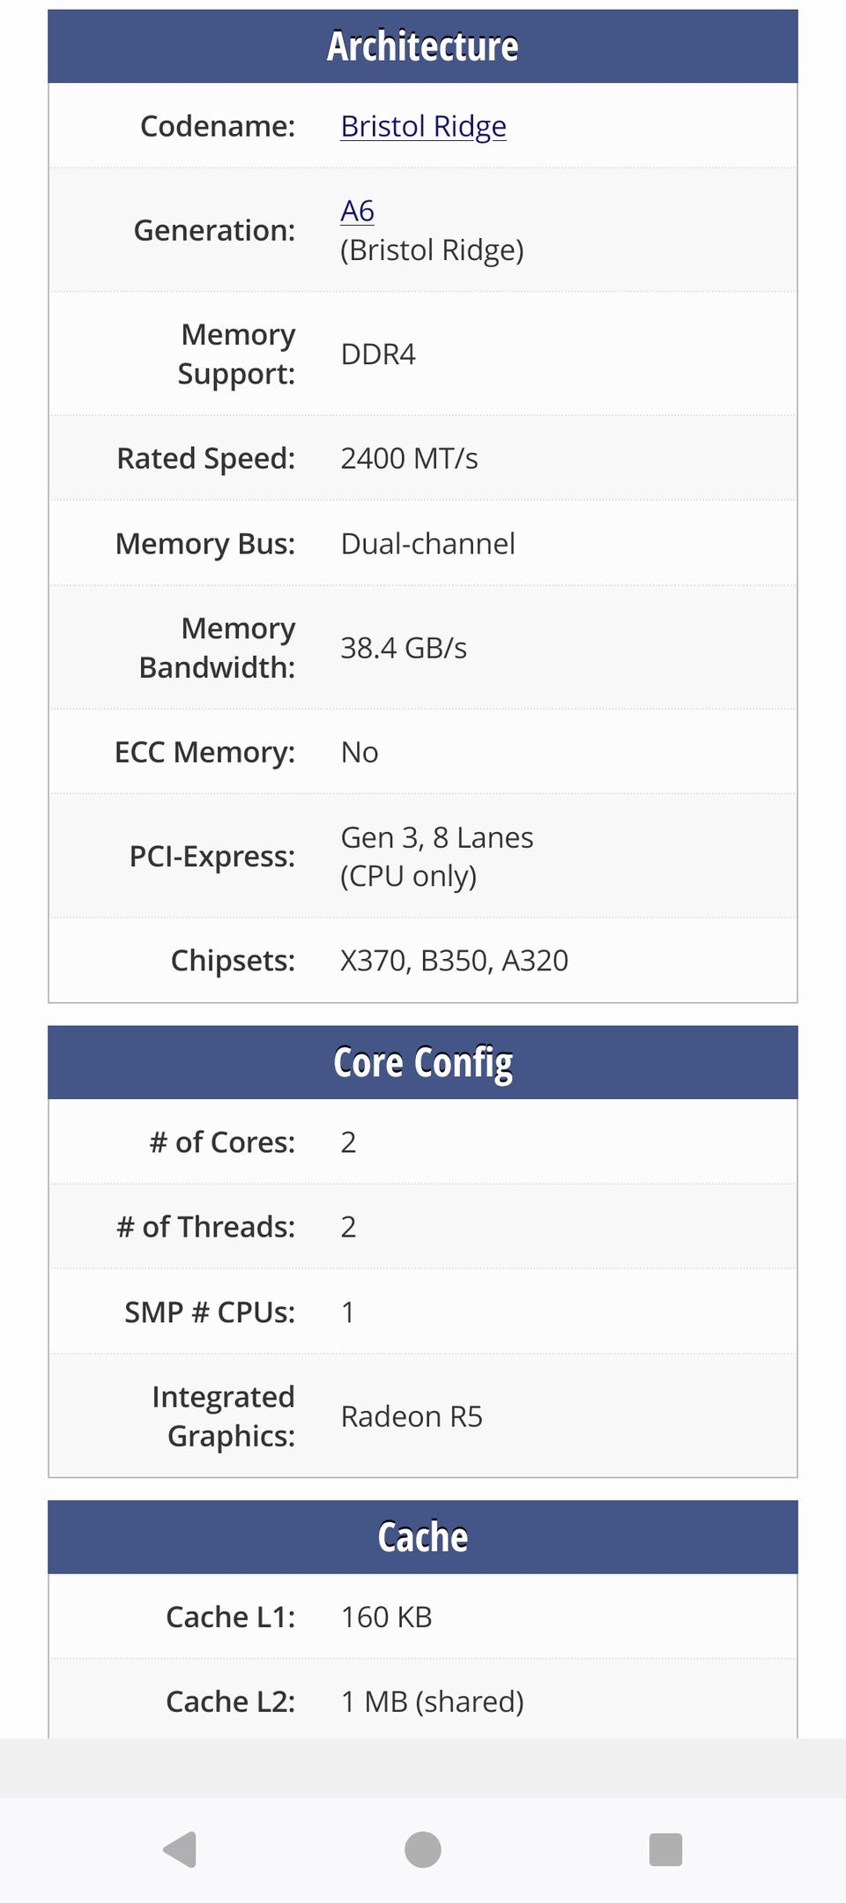The height and width of the screenshot is (1903, 846).
Task: Click the ECC Memory label
Action: click(x=204, y=752)
